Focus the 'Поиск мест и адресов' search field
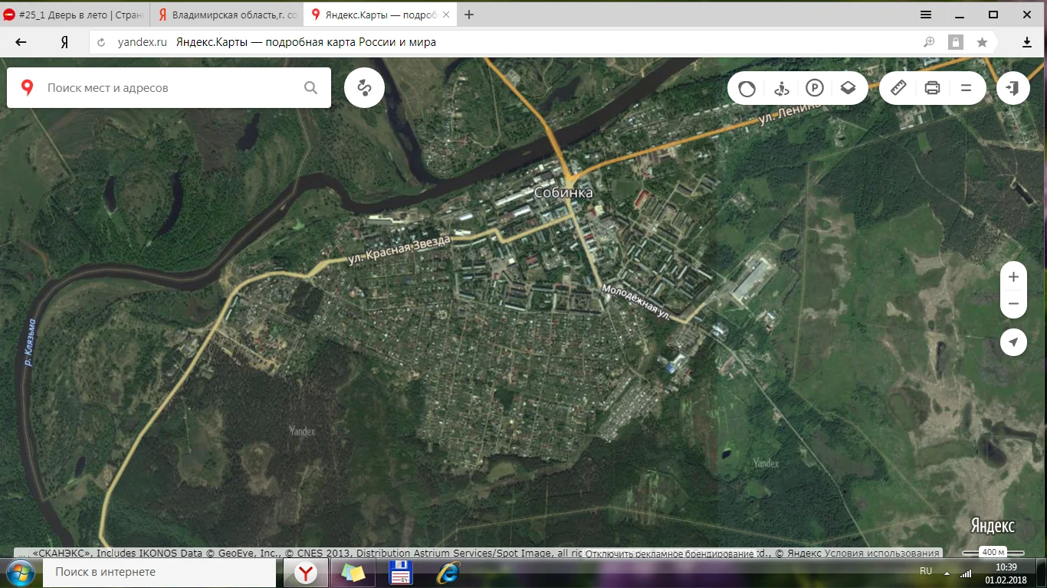The height and width of the screenshot is (588, 1047). point(169,88)
